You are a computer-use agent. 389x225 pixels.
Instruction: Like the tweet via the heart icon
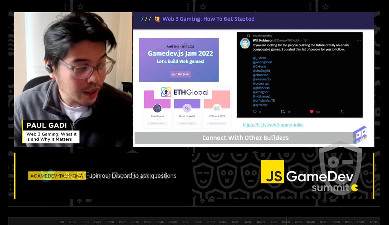[312, 112]
